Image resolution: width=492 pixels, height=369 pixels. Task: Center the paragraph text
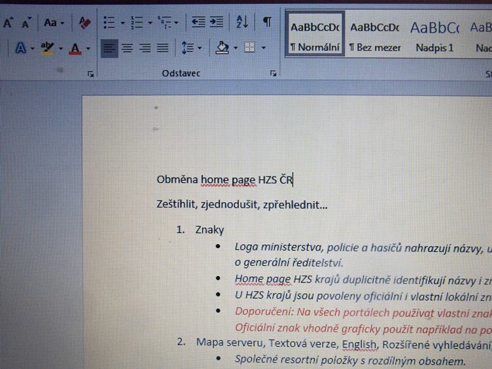(127, 48)
